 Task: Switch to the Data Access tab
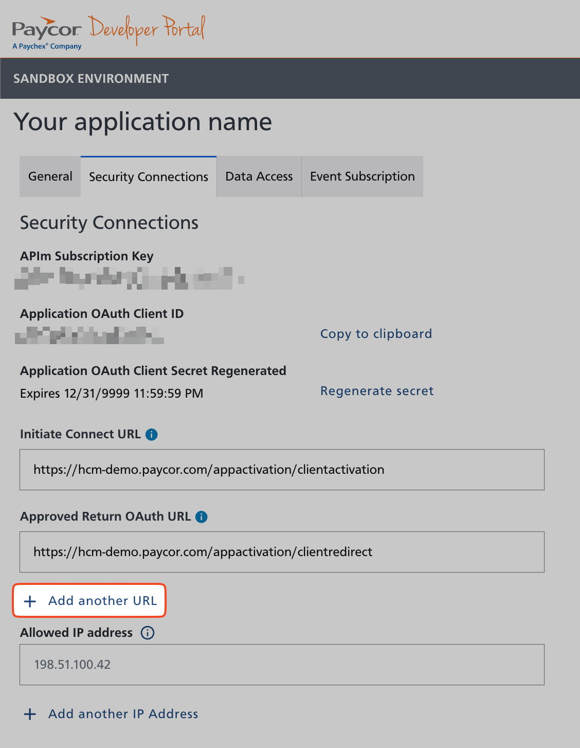pos(259,176)
